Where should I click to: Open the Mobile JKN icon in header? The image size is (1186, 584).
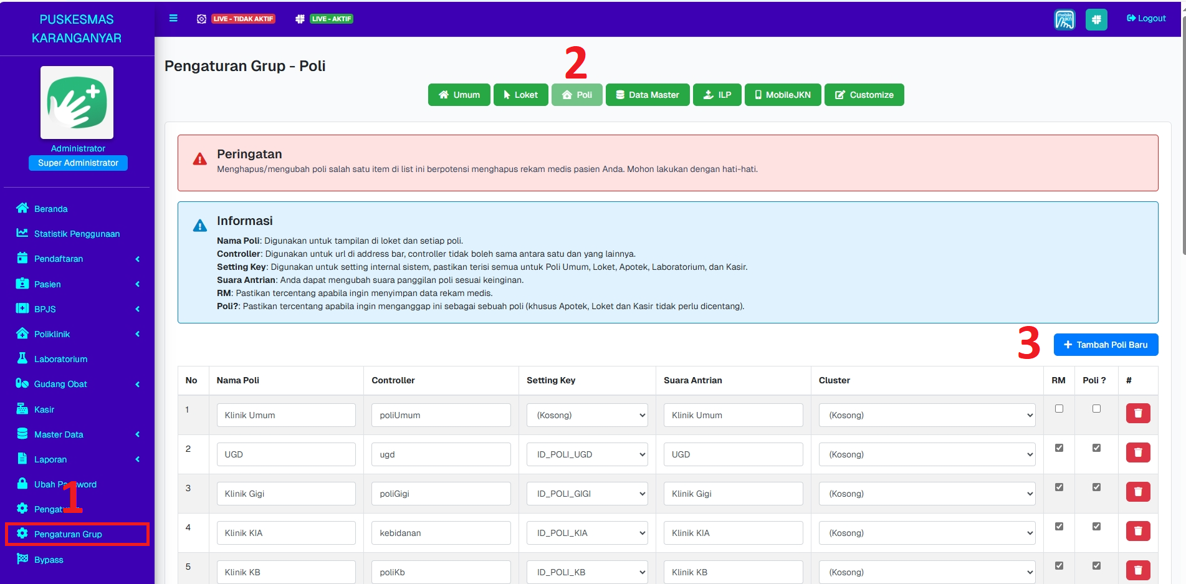pos(1064,19)
